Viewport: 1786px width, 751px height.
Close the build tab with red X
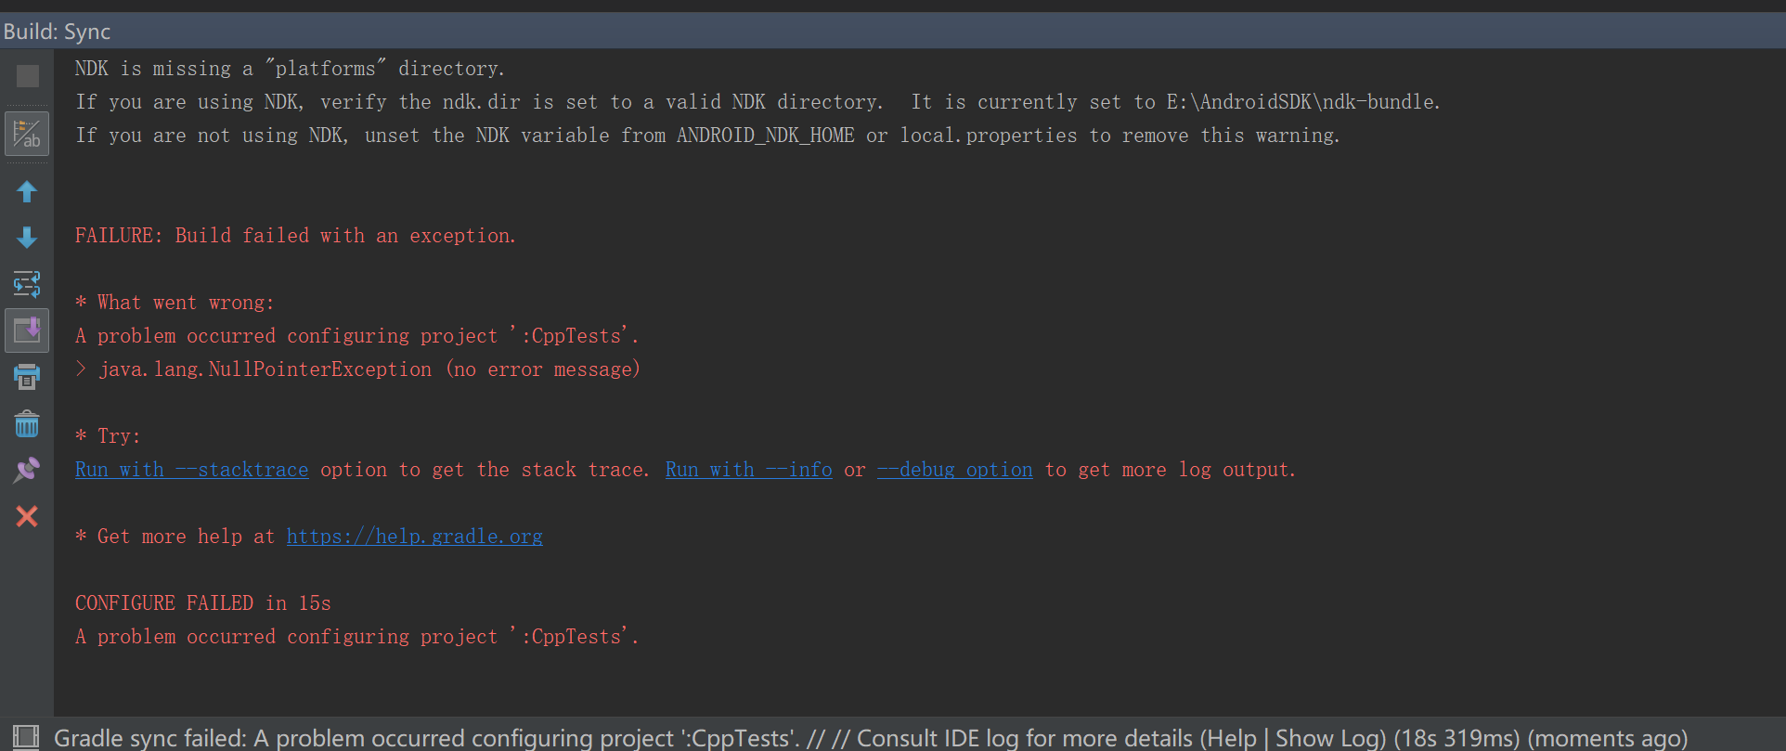pyautogui.click(x=27, y=516)
